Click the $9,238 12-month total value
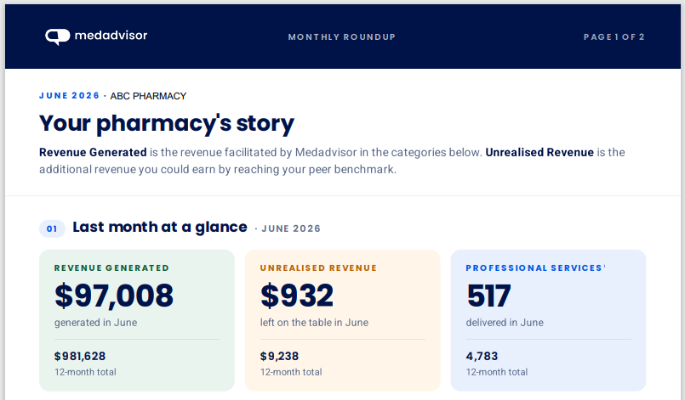Viewport: 685px width, 400px height. point(280,356)
